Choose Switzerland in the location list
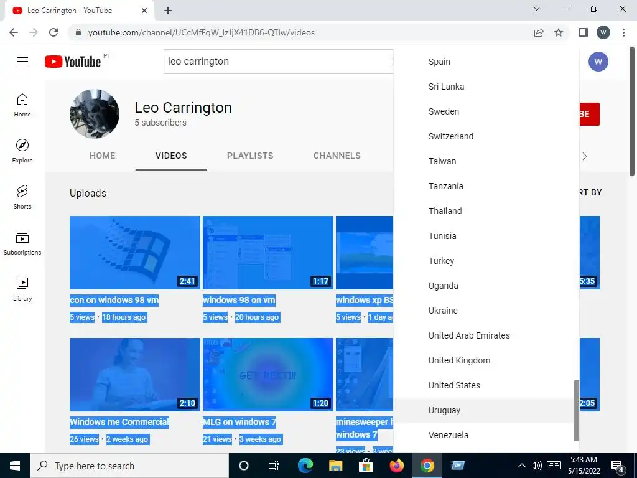Image resolution: width=637 pixels, height=478 pixels. tap(486, 136)
